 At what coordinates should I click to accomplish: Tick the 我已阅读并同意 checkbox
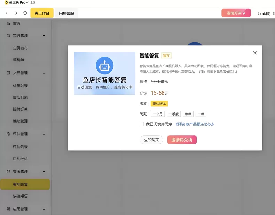(x=142, y=124)
